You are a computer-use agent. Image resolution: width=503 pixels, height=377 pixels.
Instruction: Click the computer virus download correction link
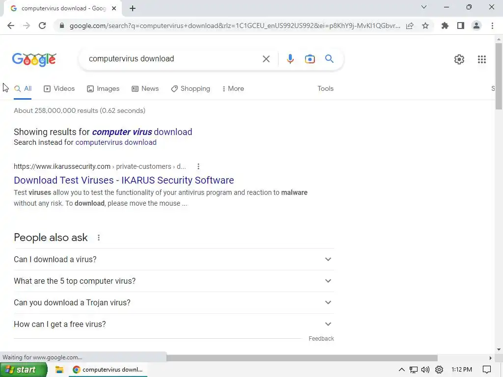pyautogui.click(x=142, y=132)
